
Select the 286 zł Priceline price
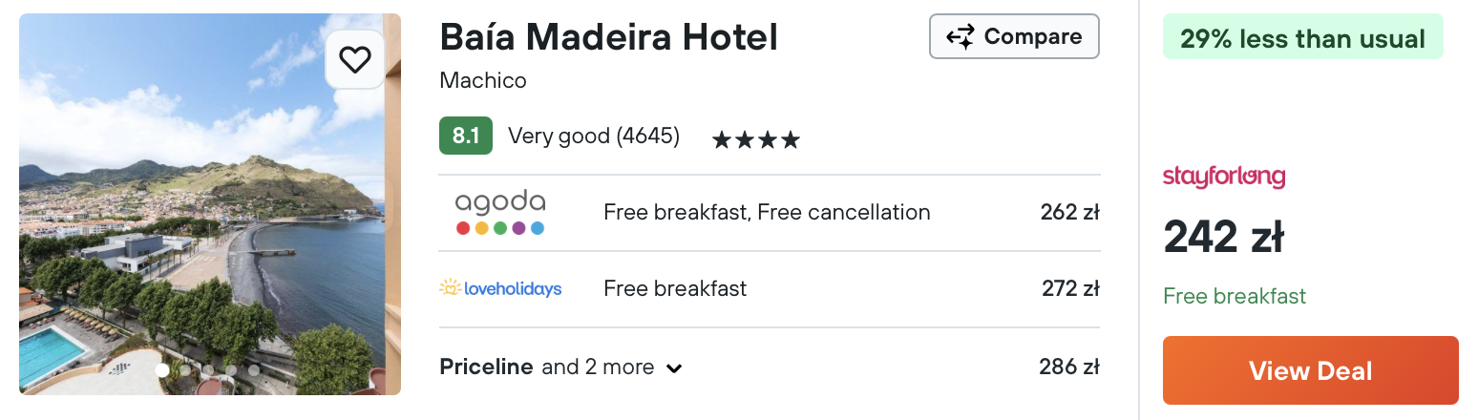pyautogui.click(x=1069, y=367)
